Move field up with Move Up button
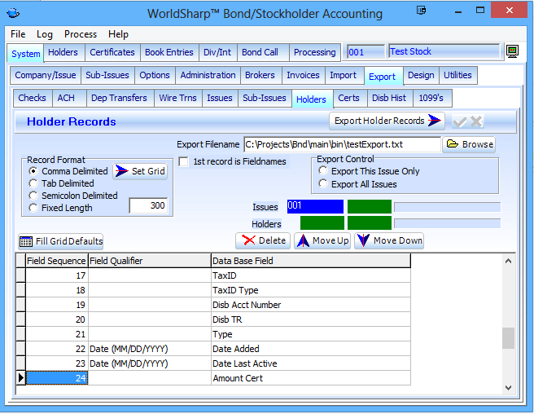The image size is (534, 414). 322,240
